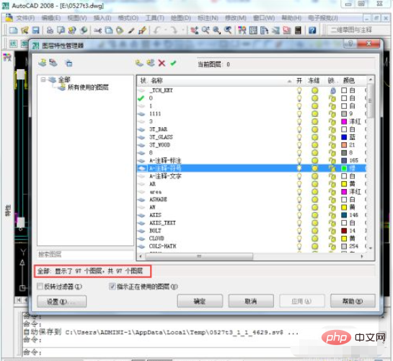Select the 所有使用的图层 tree item
The width and height of the screenshot is (393, 361).
(x=88, y=87)
